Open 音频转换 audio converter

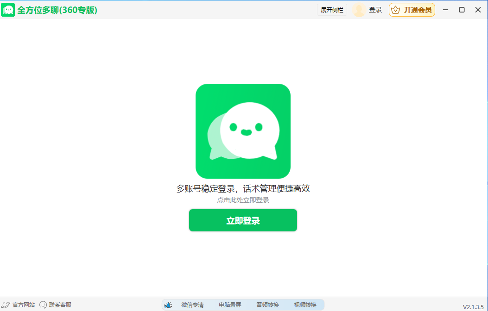coord(267,305)
